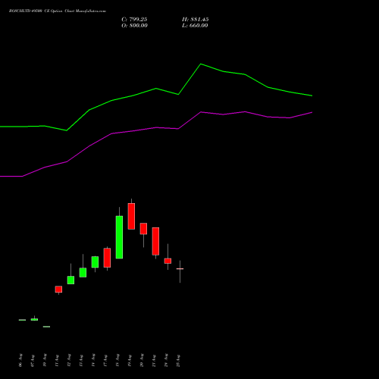Select the 18 Aug date label
The height and width of the screenshot is (379, 379).
pyautogui.click(x=117, y=361)
